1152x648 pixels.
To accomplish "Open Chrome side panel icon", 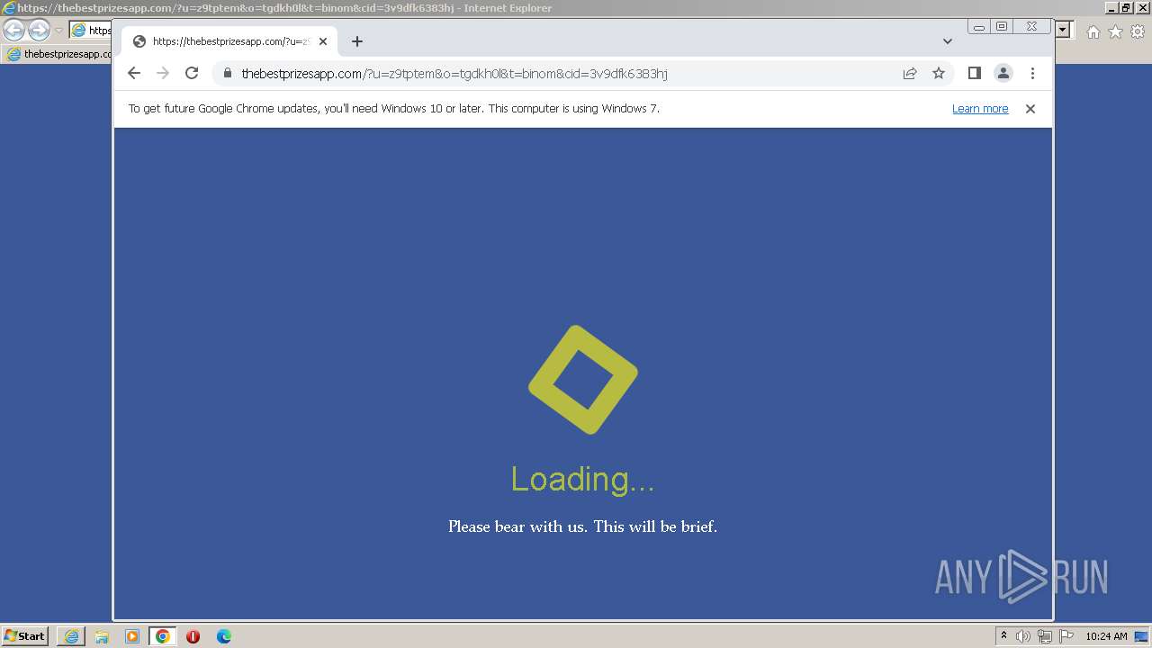I will point(974,74).
